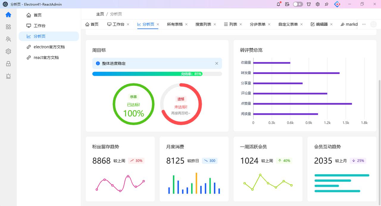Viewport: 381px width, 206px height.
Task: Switch to the 编辑器 tab
Action: 322,24
